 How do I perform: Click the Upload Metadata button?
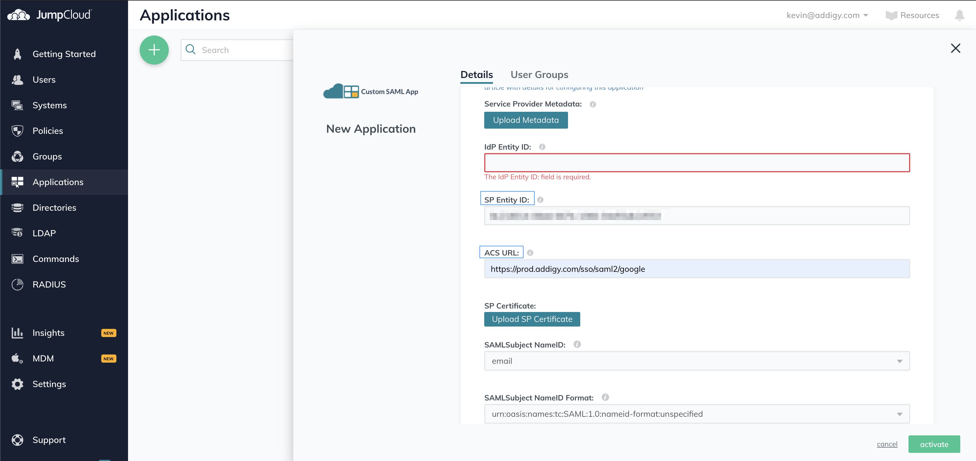click(x=526, y=120)
